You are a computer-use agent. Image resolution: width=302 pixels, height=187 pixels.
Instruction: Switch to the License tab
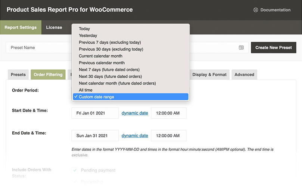[54, 27]
